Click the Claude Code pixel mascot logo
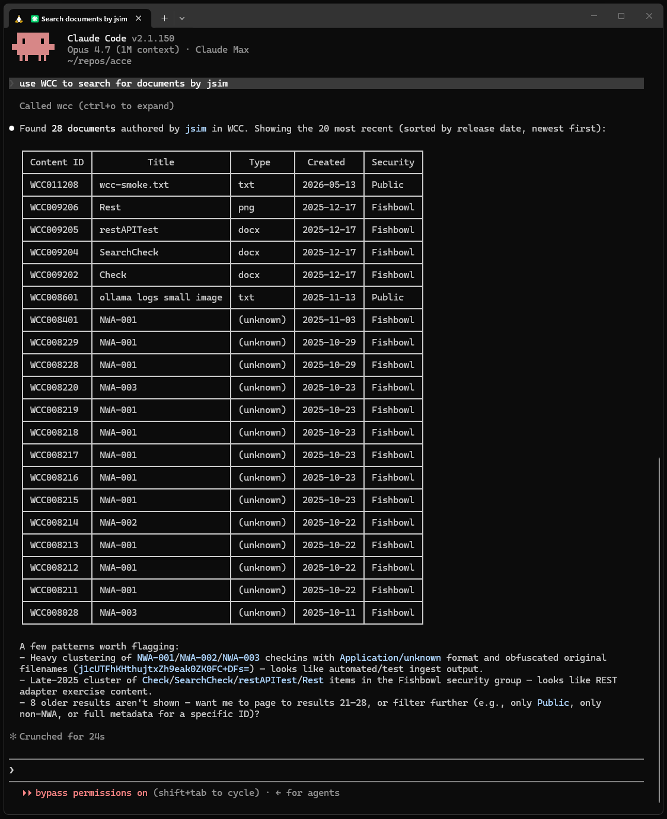Viewport: 667px width, 819px height. pyautogui.click(x=33, y=48)
